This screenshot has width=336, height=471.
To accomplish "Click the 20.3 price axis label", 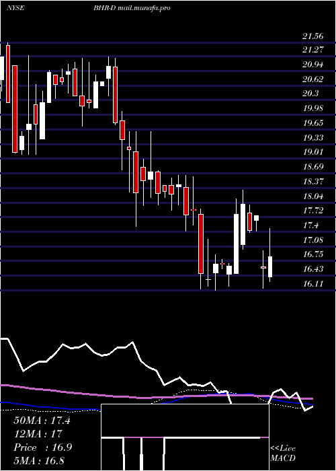I will (310, 94).
